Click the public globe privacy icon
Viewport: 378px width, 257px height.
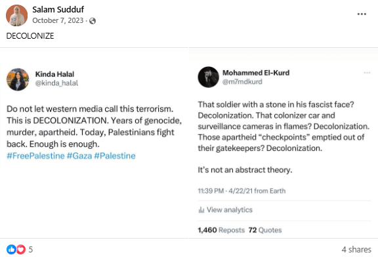pos(93,21)
